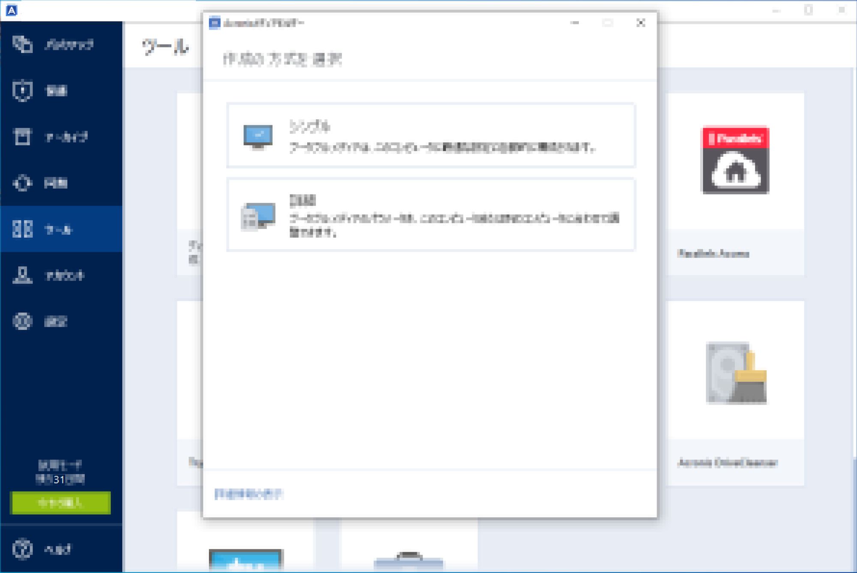Image resolution: width=857 pixels, height=573 pixels.
Task: Click the 作成の方法を選択 dialog heading
Action: tap(282, 59)
